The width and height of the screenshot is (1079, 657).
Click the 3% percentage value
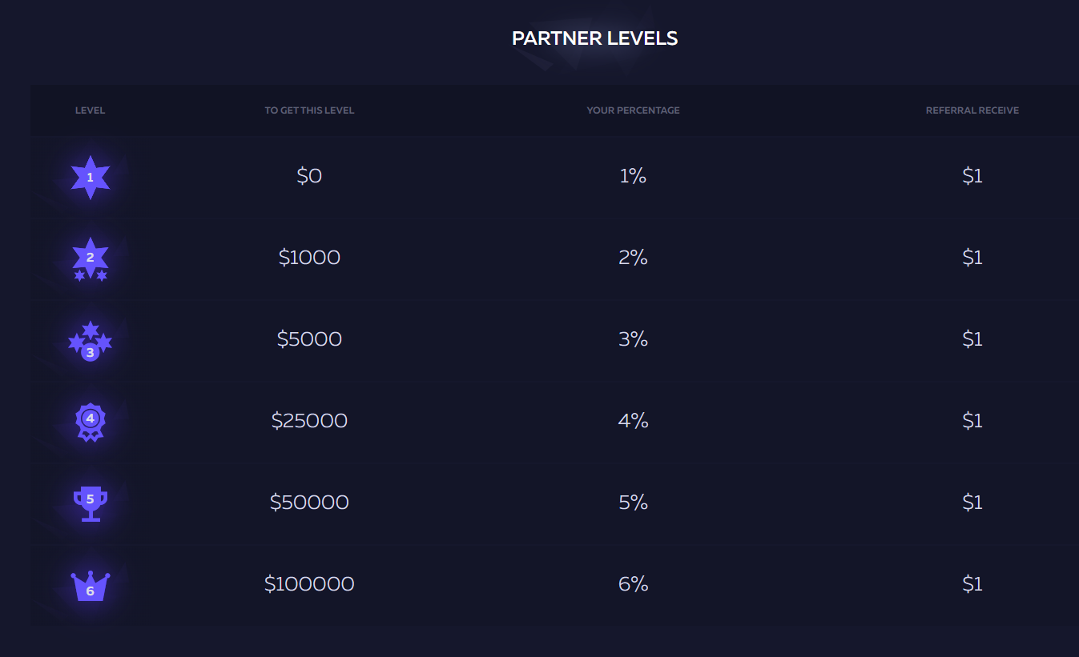click(x=633, y=339)
